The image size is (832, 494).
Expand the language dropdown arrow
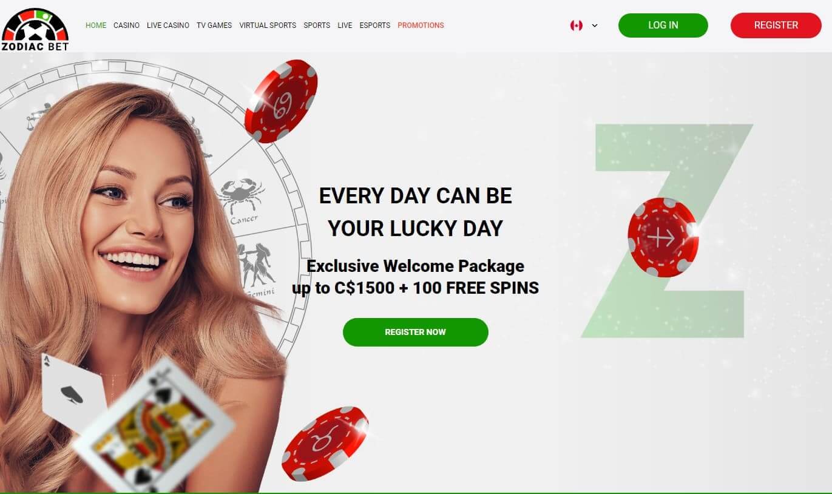click(595, 25)
